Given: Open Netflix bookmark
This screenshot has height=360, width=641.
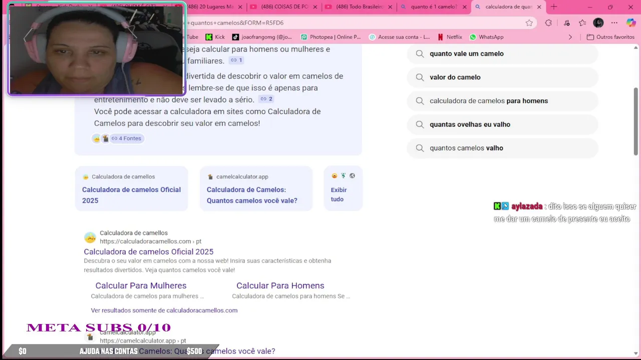Looking at the screenshot, I should coord(450,37).
